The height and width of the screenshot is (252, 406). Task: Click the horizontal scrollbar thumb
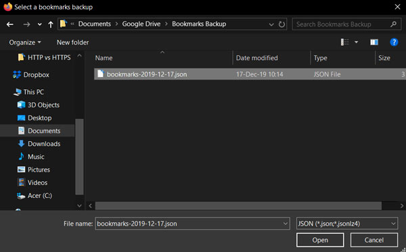click(238, 206)
